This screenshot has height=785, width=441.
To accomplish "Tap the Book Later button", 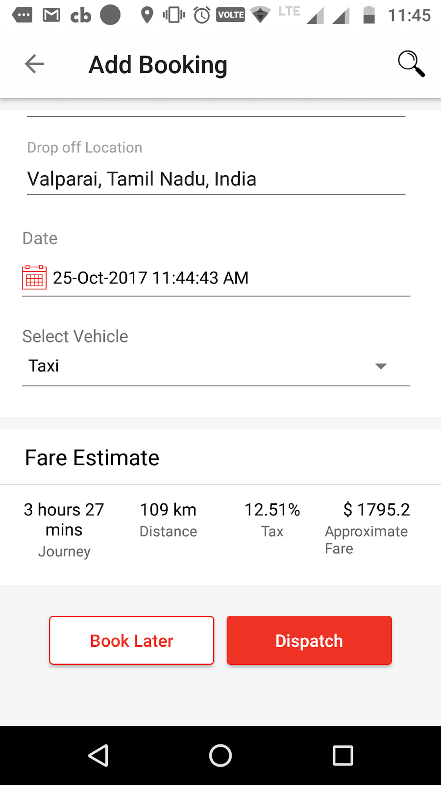I will [132, 640].
